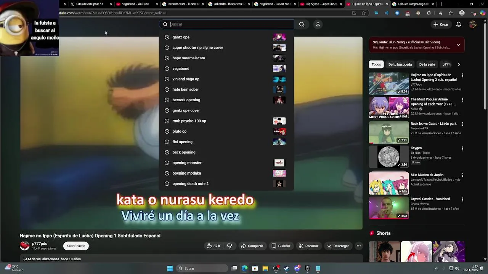Open Microsoft Store from the taskbar
488x274 pixels.
tap(255, 268)
